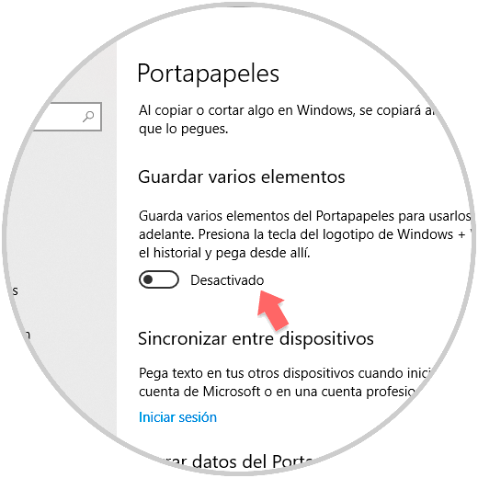This screenshot has width=478, height=478.
Task: Select the sidebar item ending in 's'
Action: click(15, 290)
